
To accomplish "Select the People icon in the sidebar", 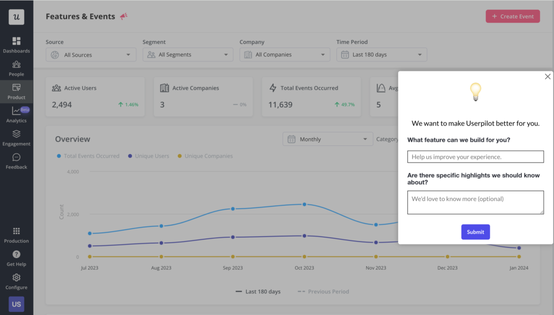I will click(x=16, y=67).
